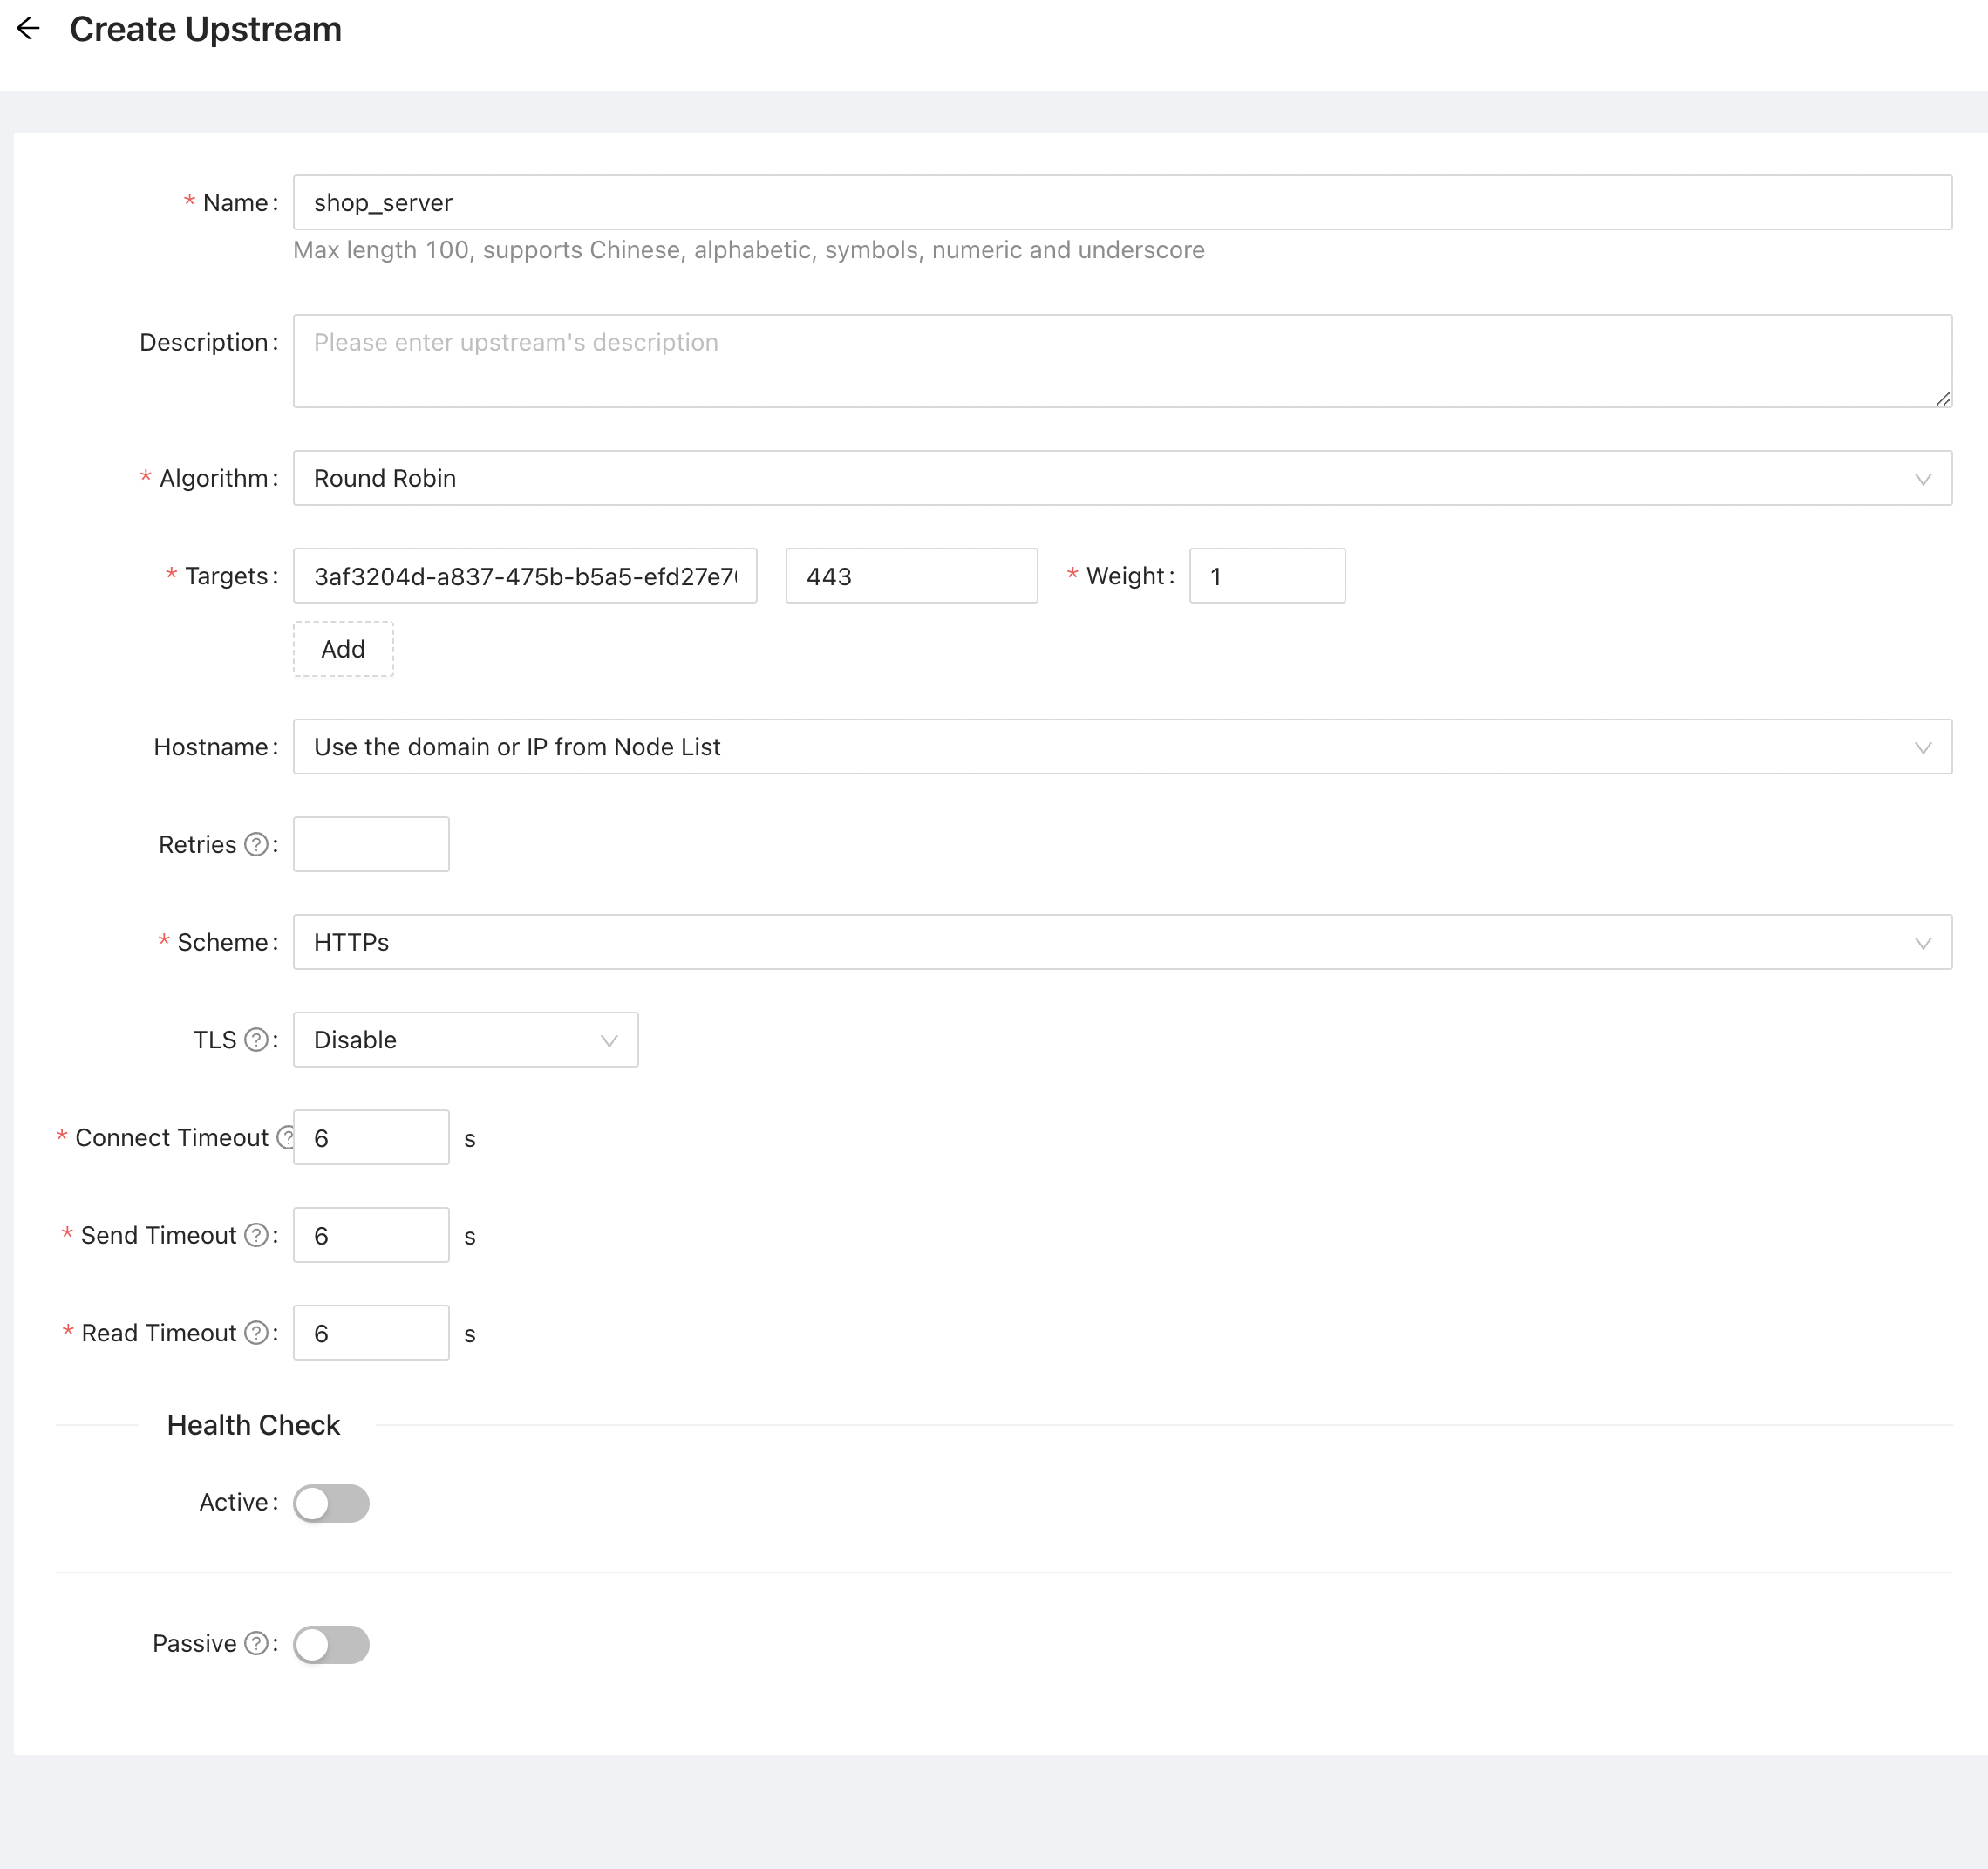Click the Description text area
1988x1869 pixels.
click(1122, 361)
